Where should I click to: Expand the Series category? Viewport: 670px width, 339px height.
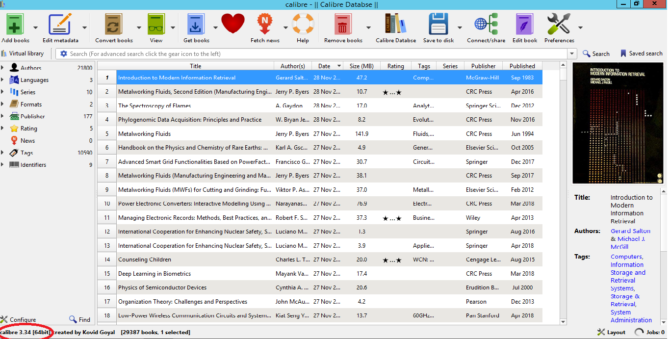click(2, 92)
